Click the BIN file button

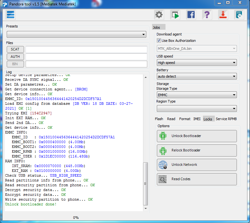[15, 64]
